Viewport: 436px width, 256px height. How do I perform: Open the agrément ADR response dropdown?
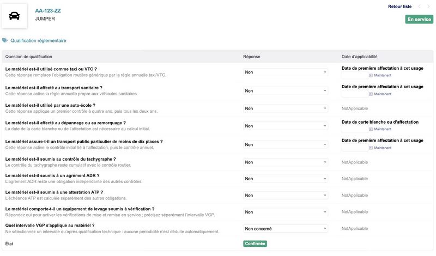coord(285,179)
